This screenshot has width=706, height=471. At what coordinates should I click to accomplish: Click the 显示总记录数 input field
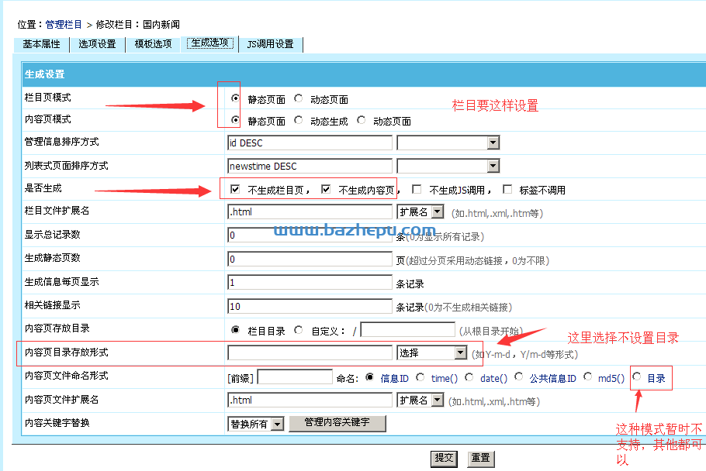point(310,235)
